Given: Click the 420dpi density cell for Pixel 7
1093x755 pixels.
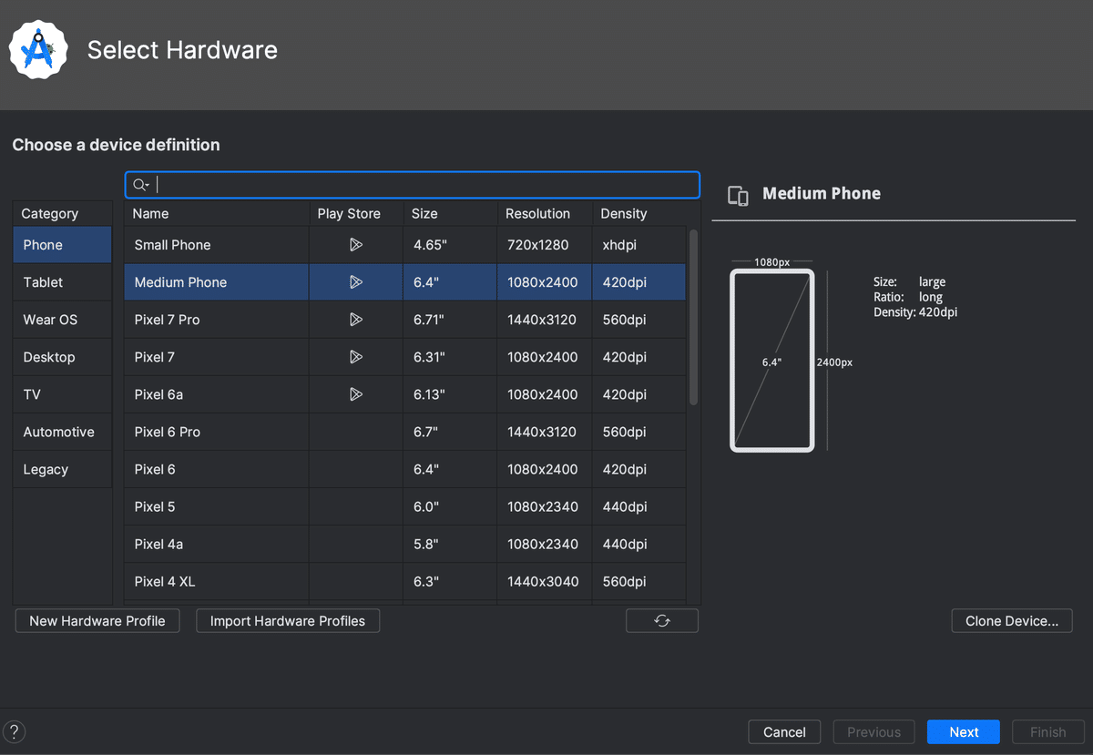Looking at the screenshot, I should (639, 357).
